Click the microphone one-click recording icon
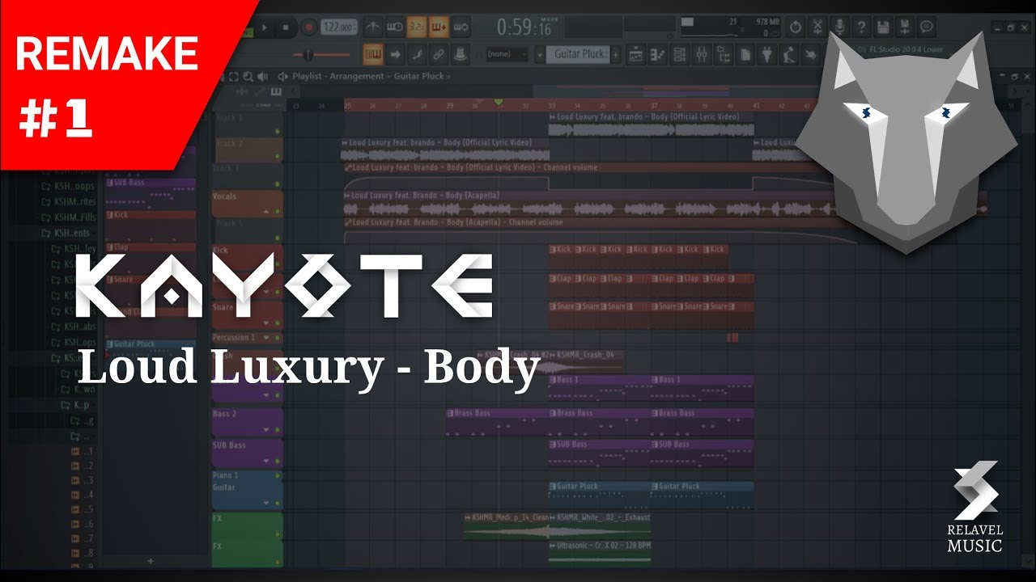The width and height of the screenshot is (1036, 582). pos(839,27)
